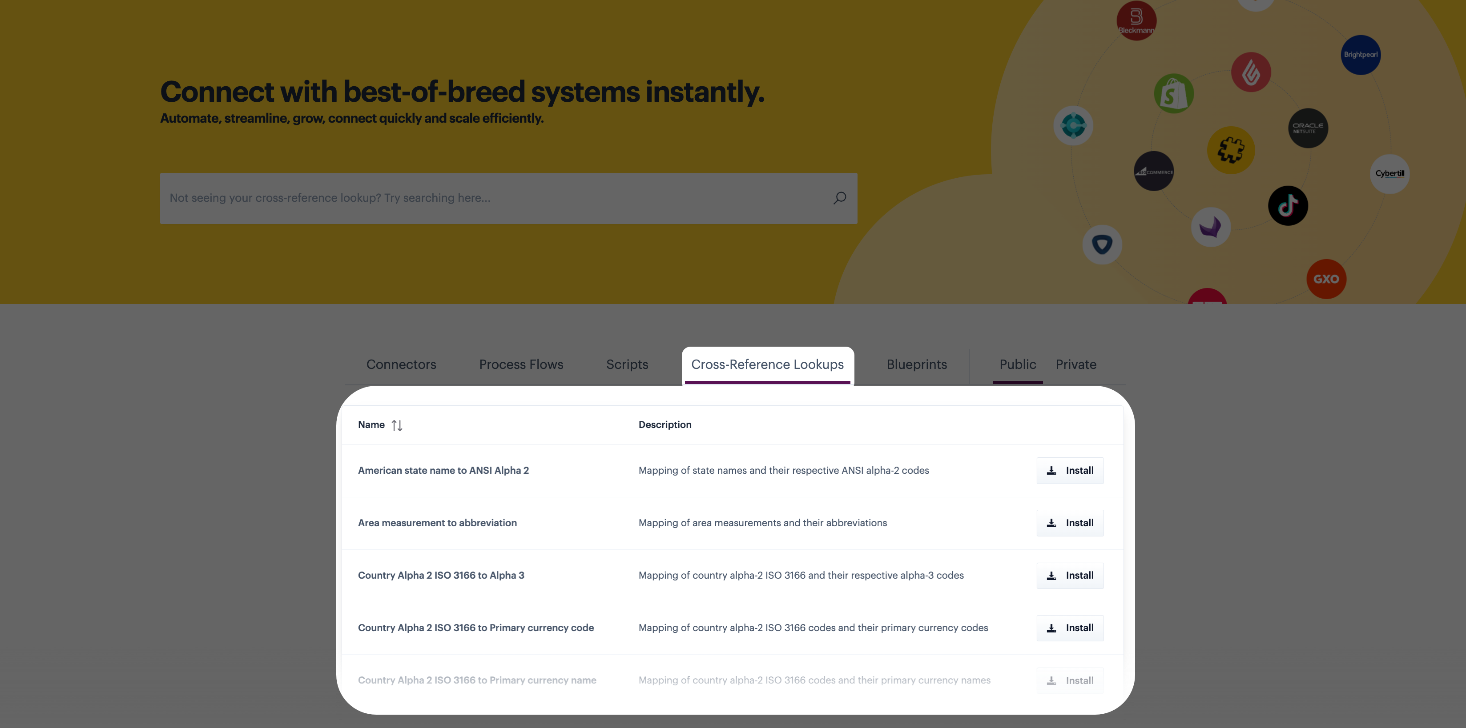
Task: Install American state name to ANSI lookup
Action: (x=1069, y=471)
